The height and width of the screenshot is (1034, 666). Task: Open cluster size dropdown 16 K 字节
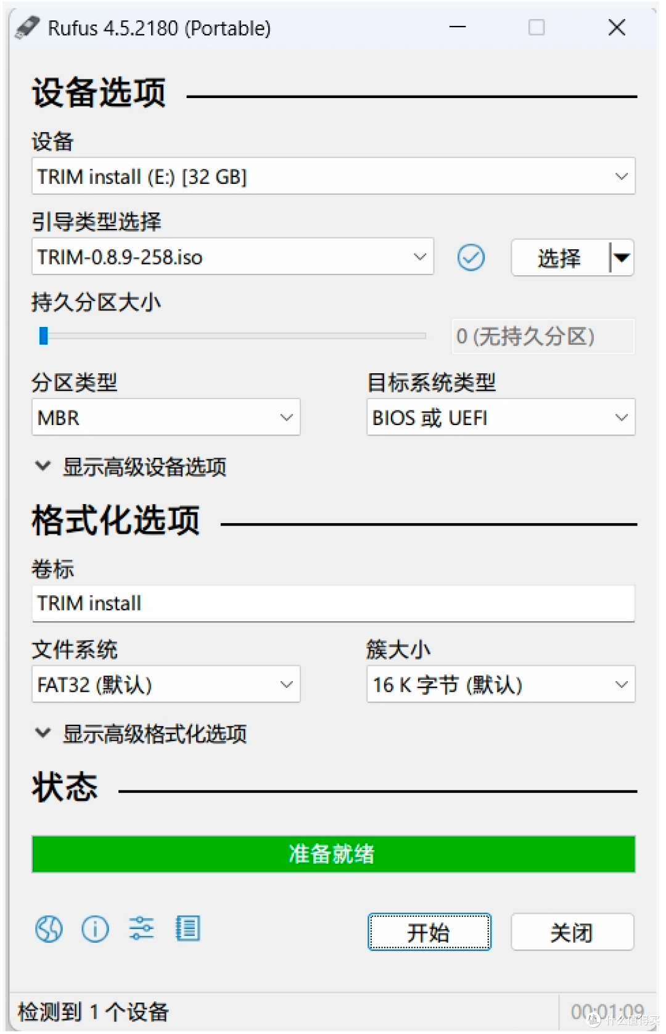(x=501, y=684)
